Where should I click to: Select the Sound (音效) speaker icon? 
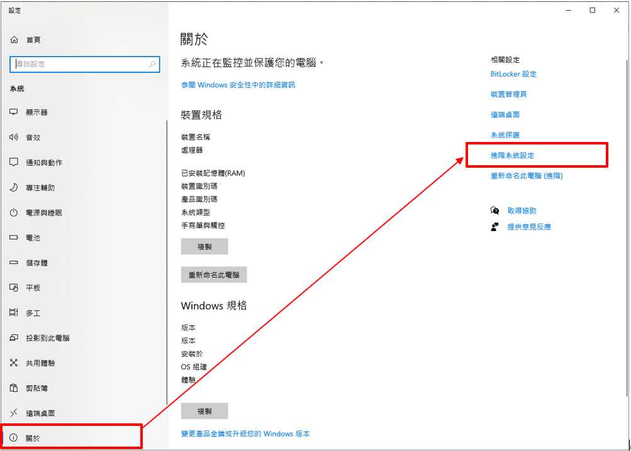pyautogui.click(x=14, y=138)
